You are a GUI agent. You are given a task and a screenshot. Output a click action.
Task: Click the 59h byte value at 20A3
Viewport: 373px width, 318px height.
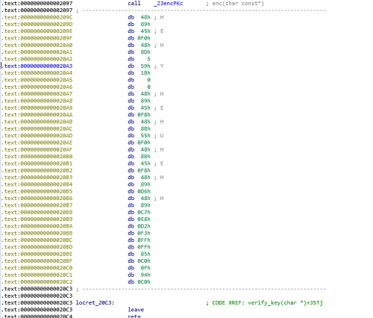pos(145,66)
